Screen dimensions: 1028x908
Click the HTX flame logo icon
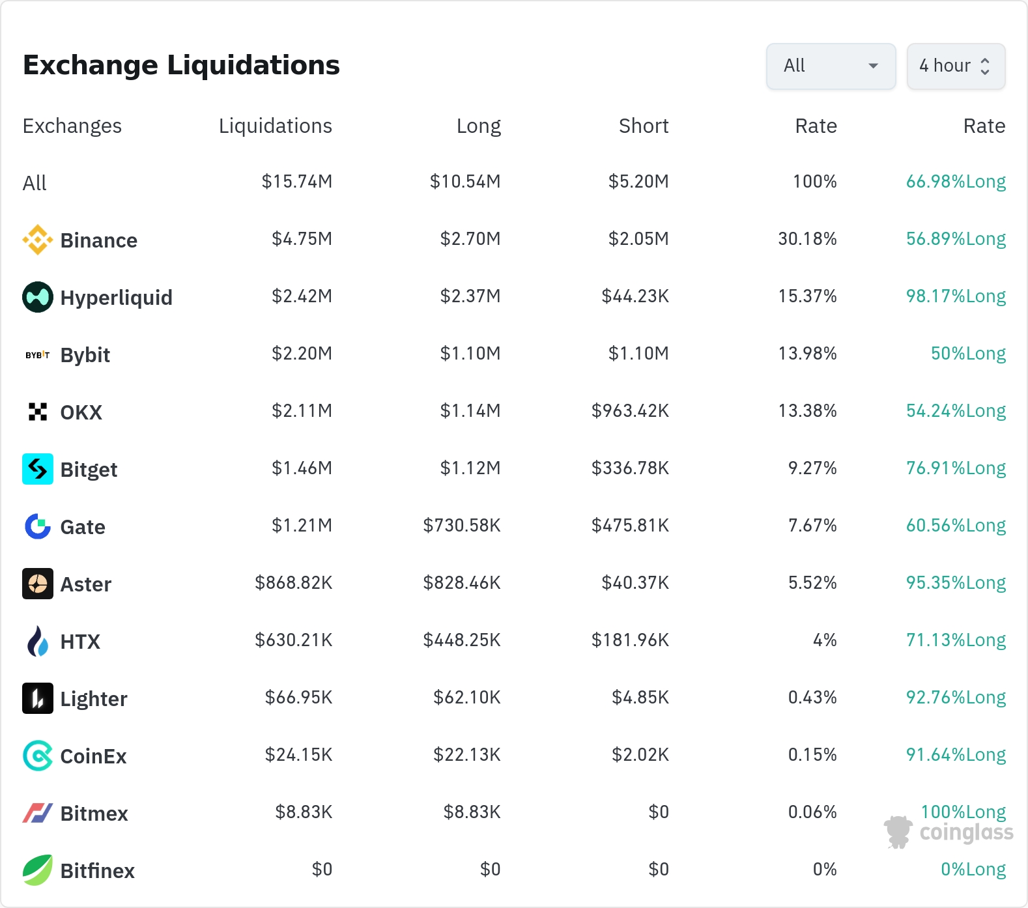pyautogui.click(x=38, y=641)
